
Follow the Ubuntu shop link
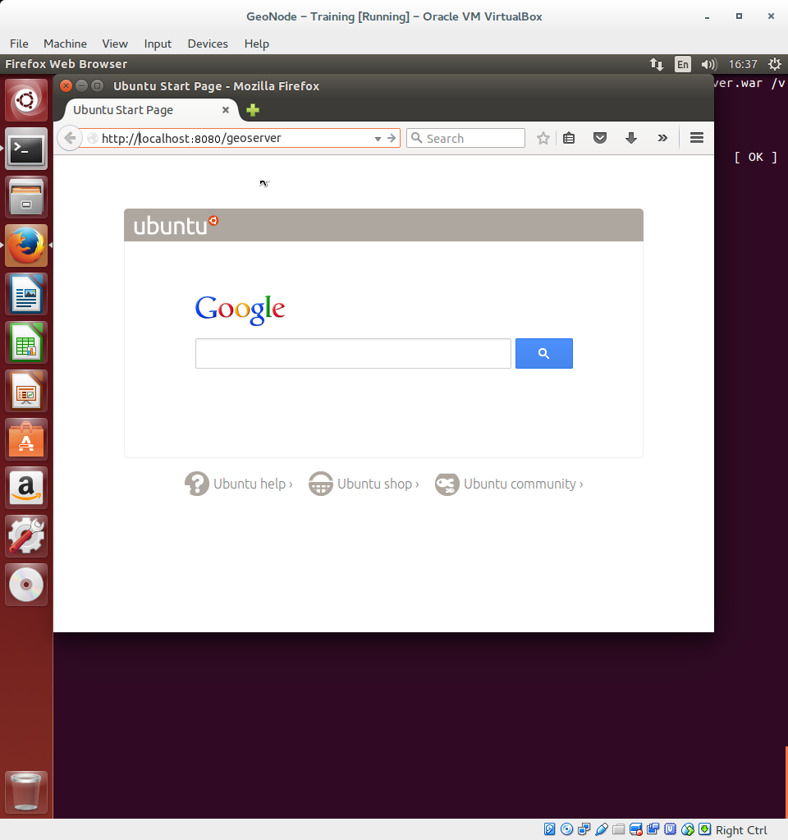click(x=364, y=484)
